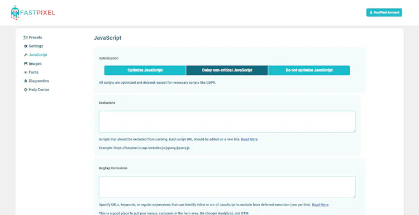
Task: Click the text about GDPR scripts
Action: (x=158, y=83)
